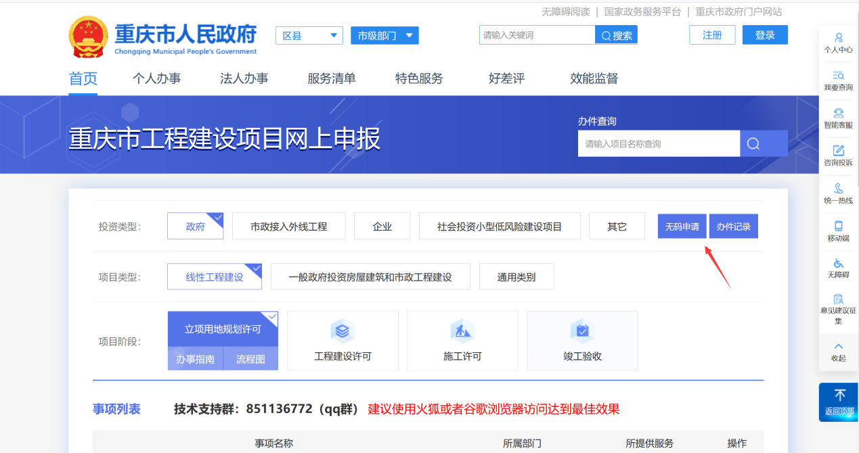Viewport: 859px width, 453px height.
Task: Open 统一热线 phone icon
Action: click(x=838, y=193)
